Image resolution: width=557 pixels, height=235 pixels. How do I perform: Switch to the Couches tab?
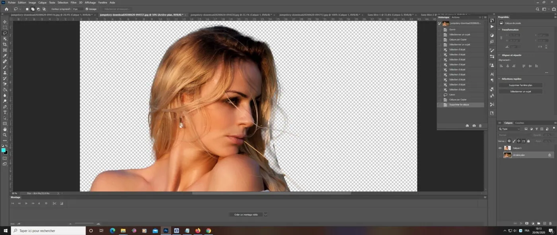tap(520, 123)
